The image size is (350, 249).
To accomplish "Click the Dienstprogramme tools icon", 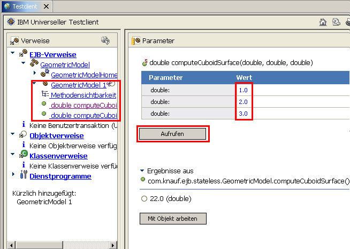I will click(x=23, y=176).
